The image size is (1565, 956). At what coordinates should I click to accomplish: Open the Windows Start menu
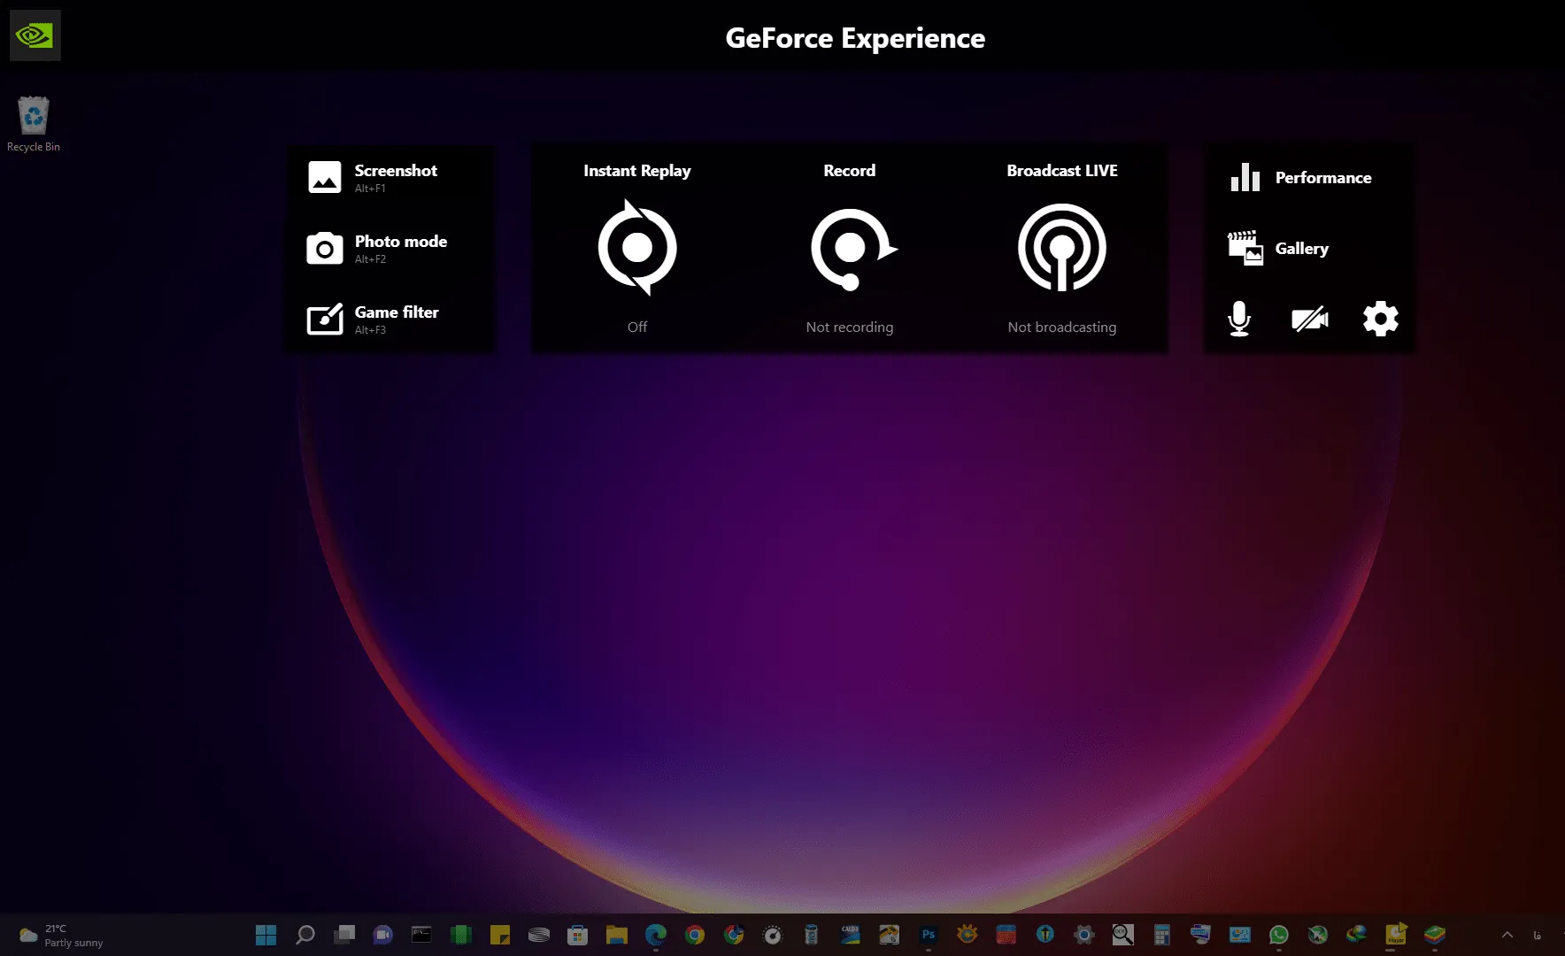coord(266,935)
